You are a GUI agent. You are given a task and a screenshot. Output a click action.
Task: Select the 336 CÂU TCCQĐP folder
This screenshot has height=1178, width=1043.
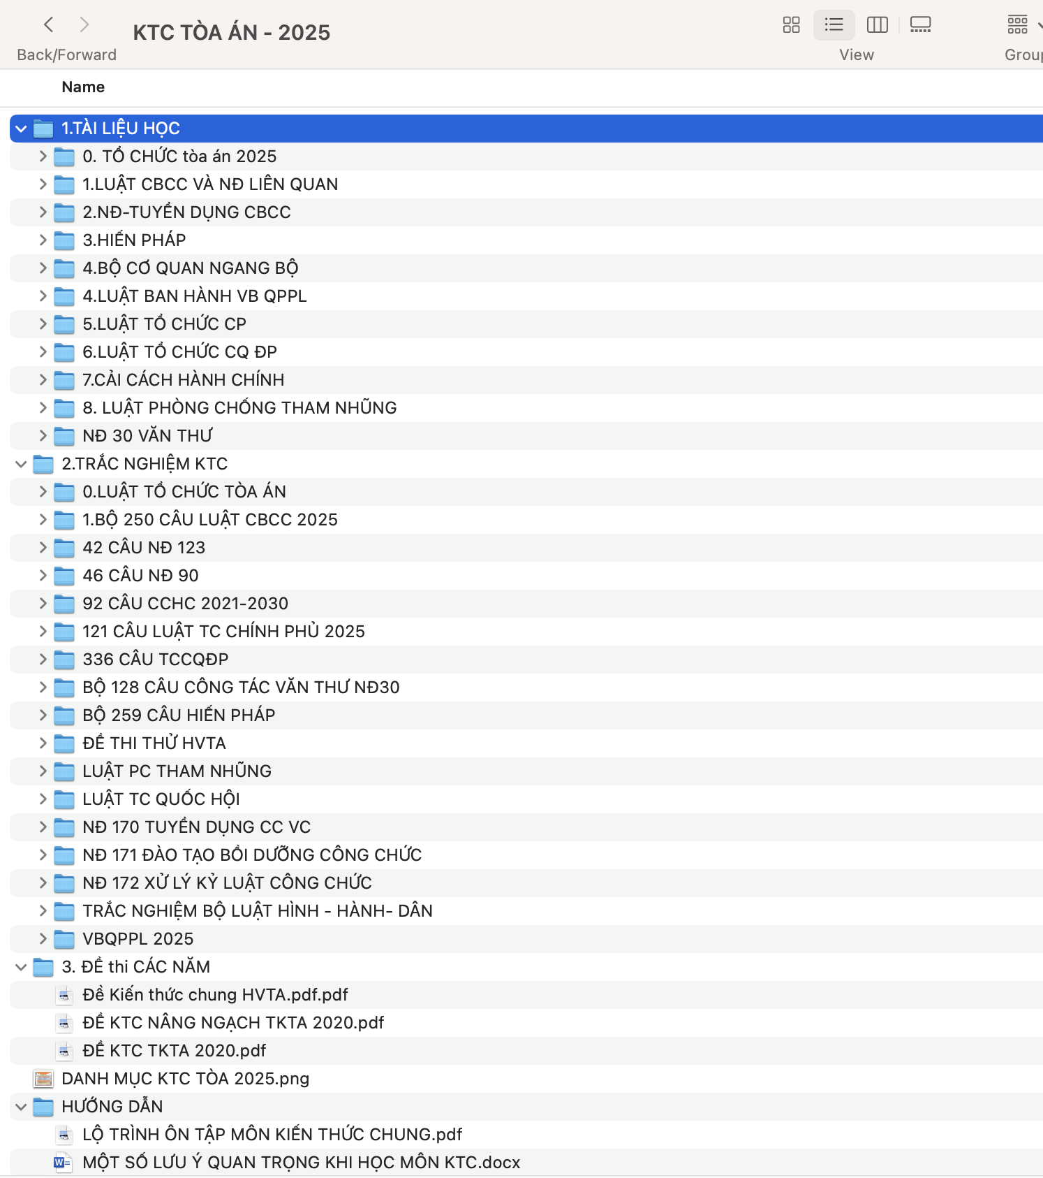point(155,660)
